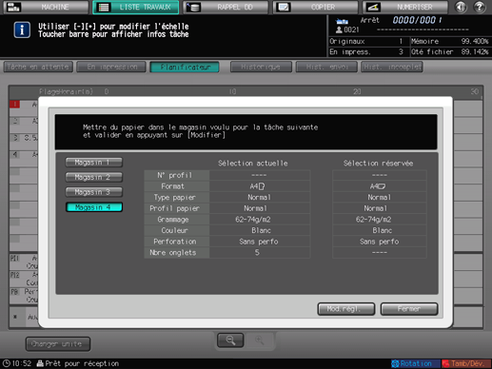This screenshot has height=369, width=492.
Task: Click the Sélection réservée column header
Action: (x=378, y=164)
